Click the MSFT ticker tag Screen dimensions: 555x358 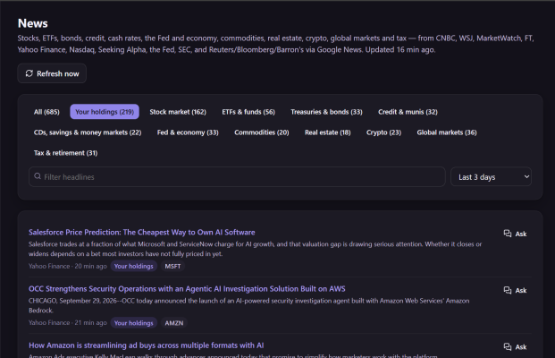[172, 266]
